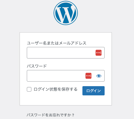Click the パスワード label above the field
The height and width of the screenshot is (119, 134).
(37, 66)
